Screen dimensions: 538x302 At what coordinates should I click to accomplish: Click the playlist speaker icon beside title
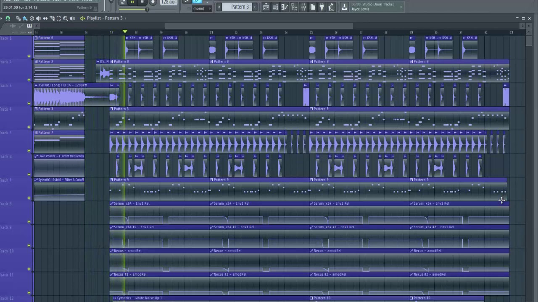(x=82, y=18)
